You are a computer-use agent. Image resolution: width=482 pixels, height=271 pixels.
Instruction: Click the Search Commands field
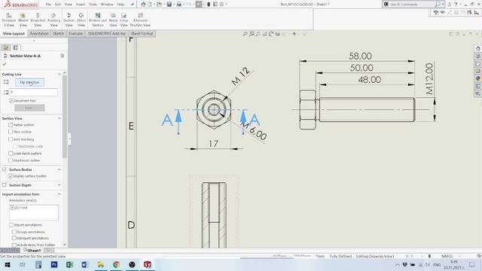[412, 5]
